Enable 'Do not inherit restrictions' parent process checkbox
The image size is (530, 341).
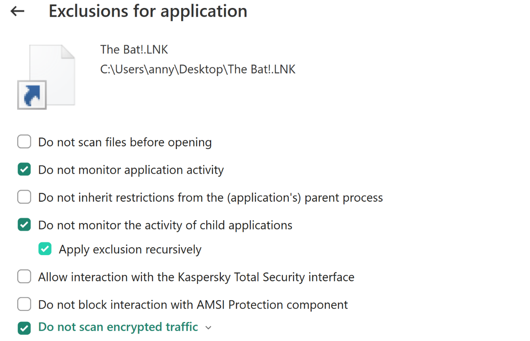pos(24,197)
